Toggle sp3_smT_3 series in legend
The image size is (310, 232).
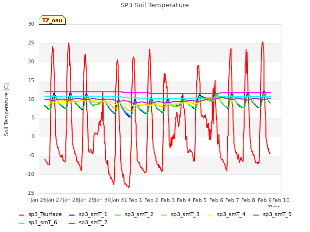click(180, 215)
